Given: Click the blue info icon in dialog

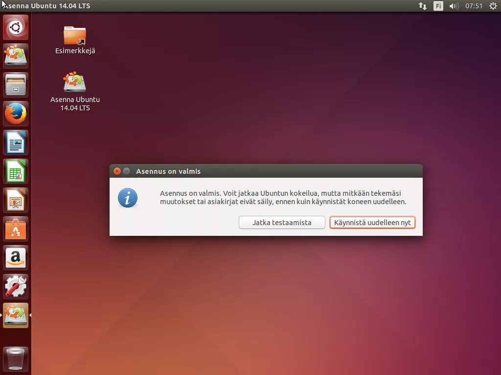Looking at the screenshot, I should tap(128, 198).
